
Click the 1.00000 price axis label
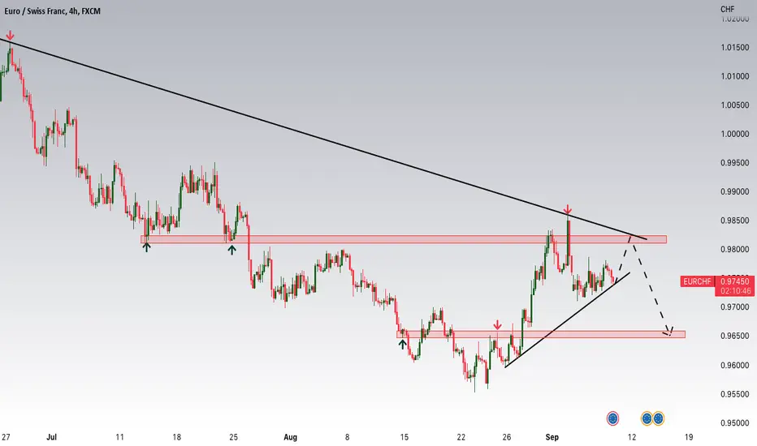click(735, 134)
